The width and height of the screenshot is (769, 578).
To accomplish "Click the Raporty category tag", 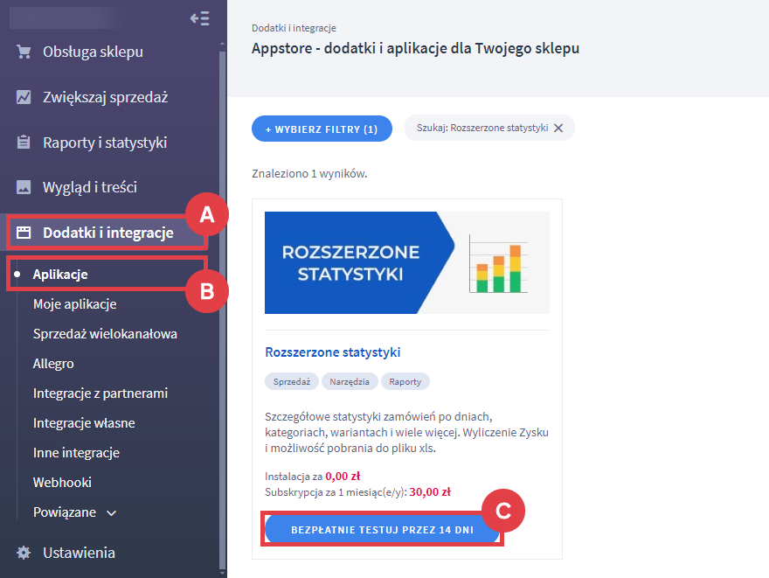I will pos(405,382).
